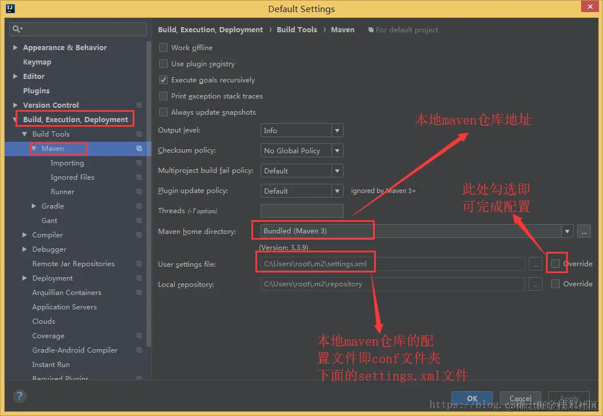Screen dimensions: 603x416
Task: Click the project-level icon beside Ignored Files
Action: 139,177
